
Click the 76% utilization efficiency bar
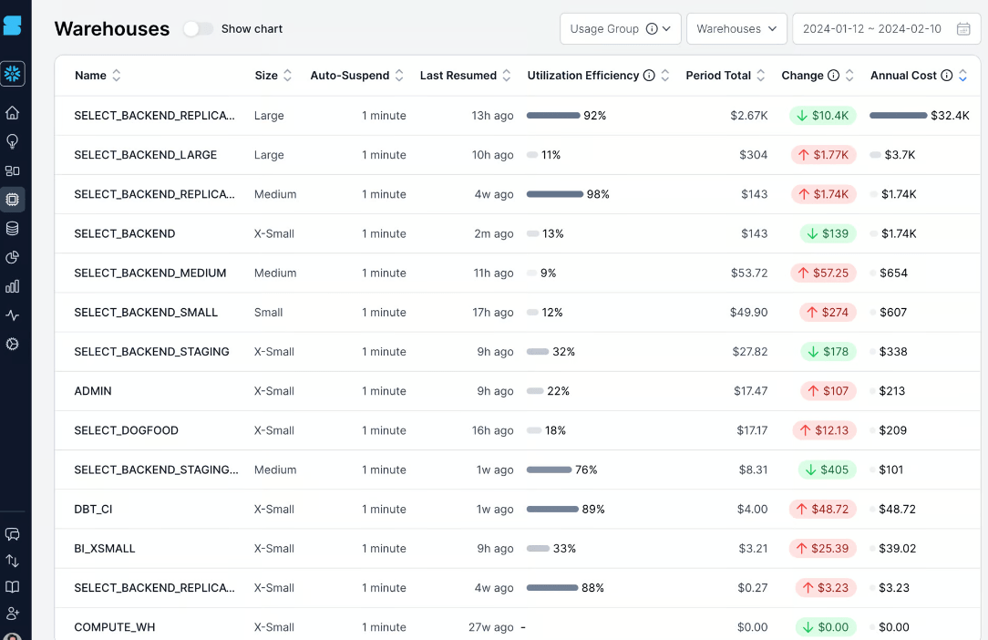[549, 470]
